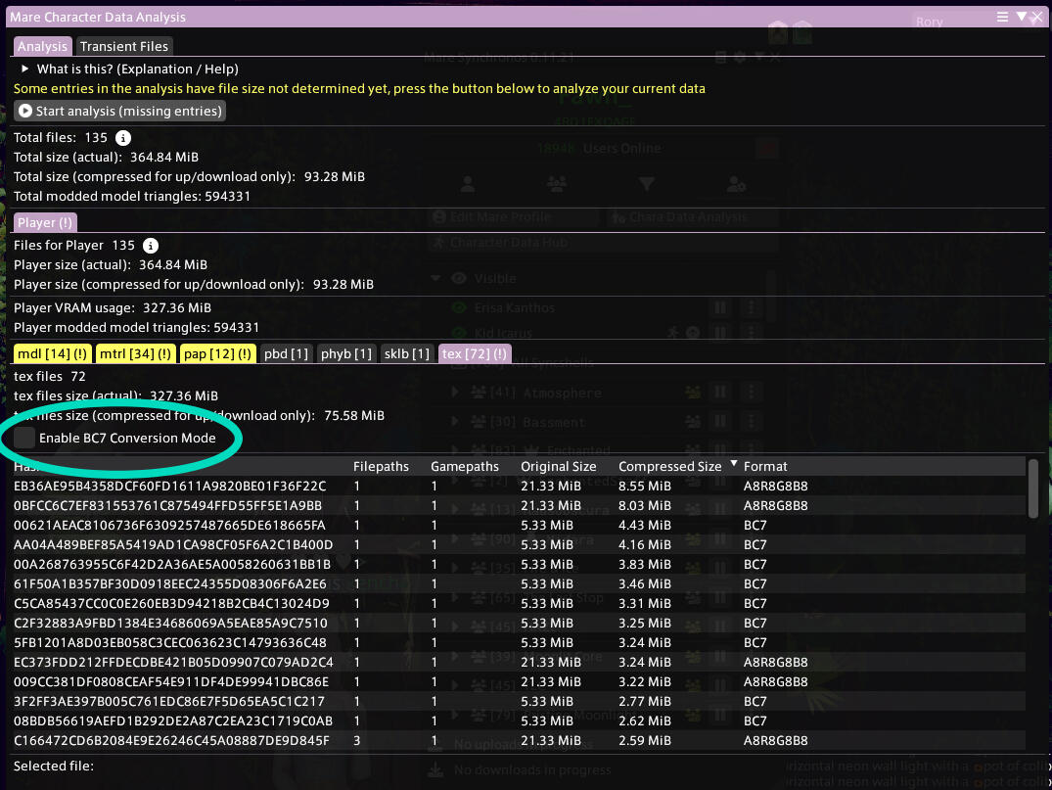Sort by the Compressed Size column
This screenshot has width=1052, height=790.
click(x=669, y=467)
